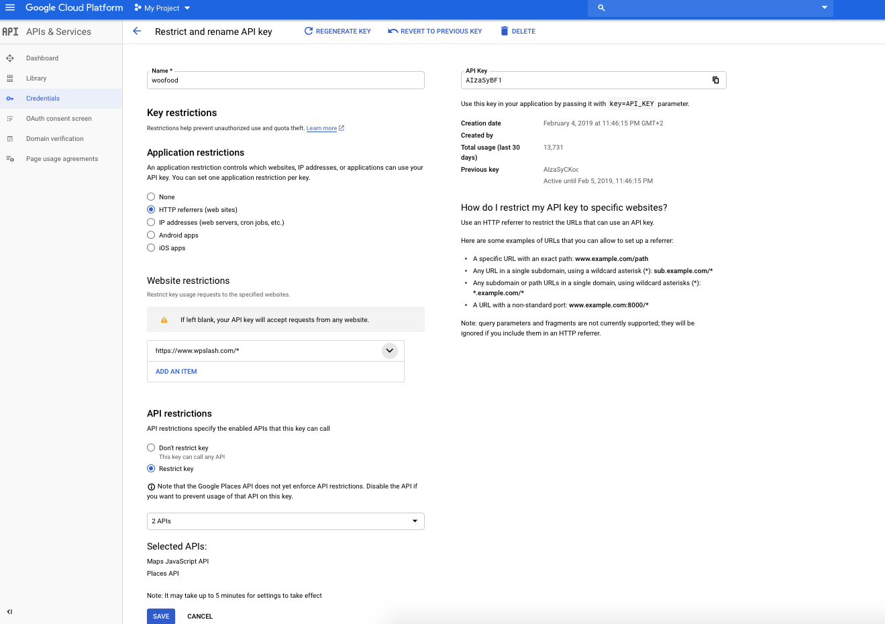Select Restrict key option
The width and height of the screenshot is (885, 624).
pos(151,468)
